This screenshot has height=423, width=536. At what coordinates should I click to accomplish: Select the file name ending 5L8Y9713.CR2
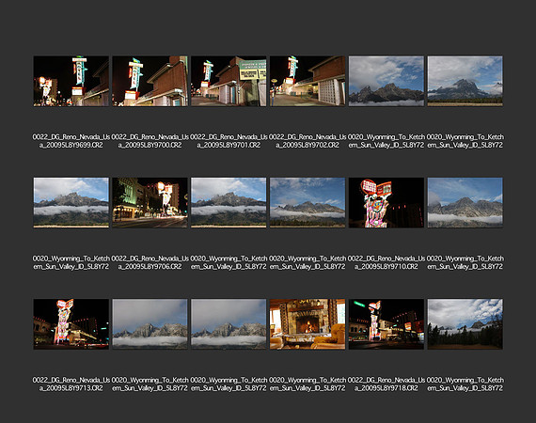click(71, 384)
